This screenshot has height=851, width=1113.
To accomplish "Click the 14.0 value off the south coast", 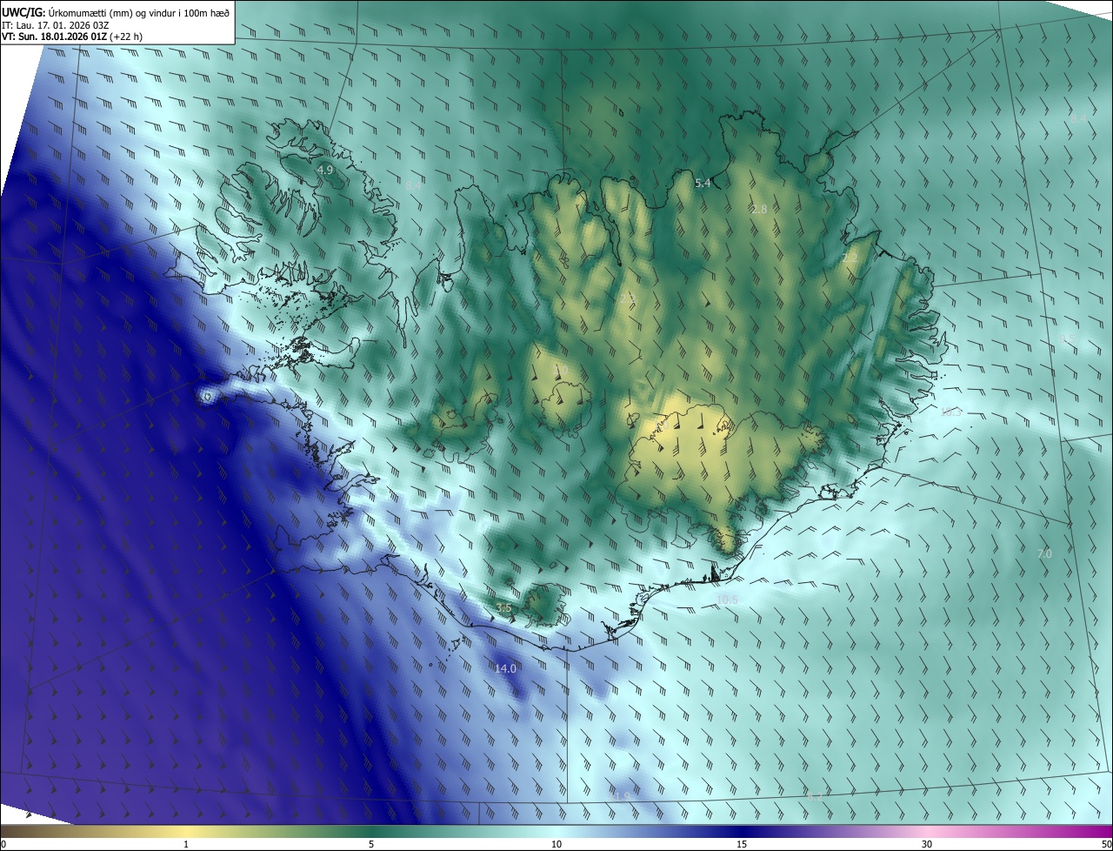I will point(505,668).
